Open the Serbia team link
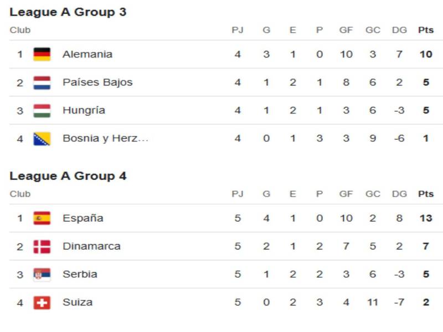443x332 pixels. tap(80, 274)
